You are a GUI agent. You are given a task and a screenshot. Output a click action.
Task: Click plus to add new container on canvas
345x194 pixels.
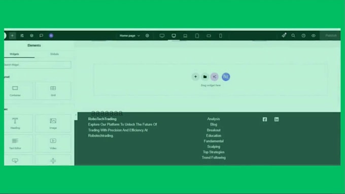(x=195, y=76)
